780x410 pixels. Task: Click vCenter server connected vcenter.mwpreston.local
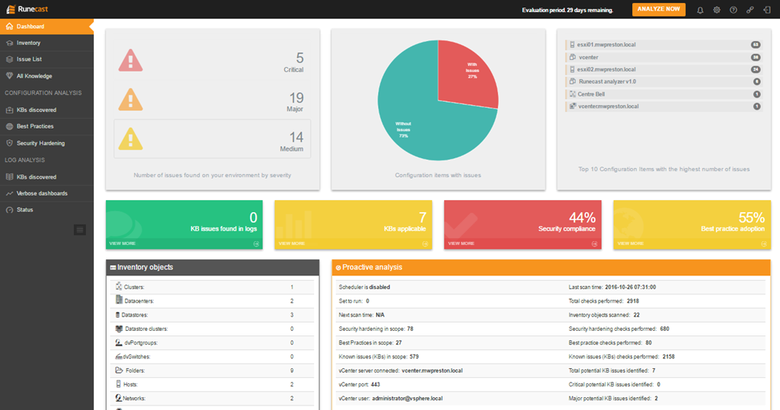401,370
